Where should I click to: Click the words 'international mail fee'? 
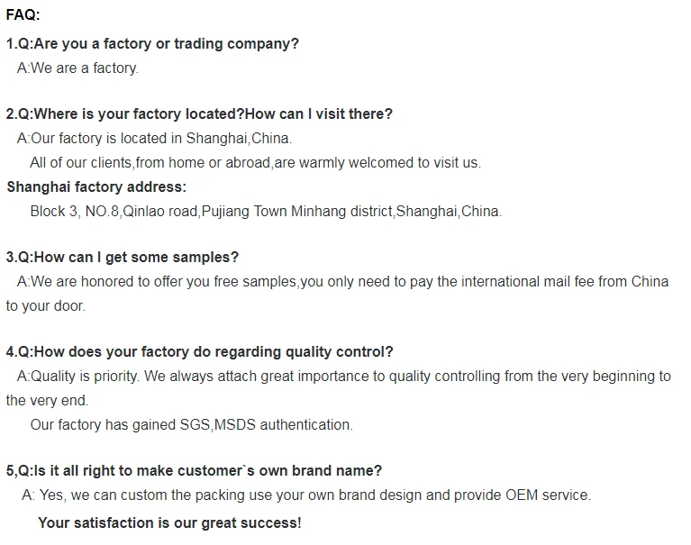click(527, 282)
